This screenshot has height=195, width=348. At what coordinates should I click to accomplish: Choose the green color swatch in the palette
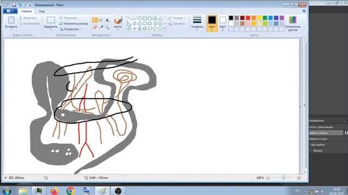tap(265, 18)
